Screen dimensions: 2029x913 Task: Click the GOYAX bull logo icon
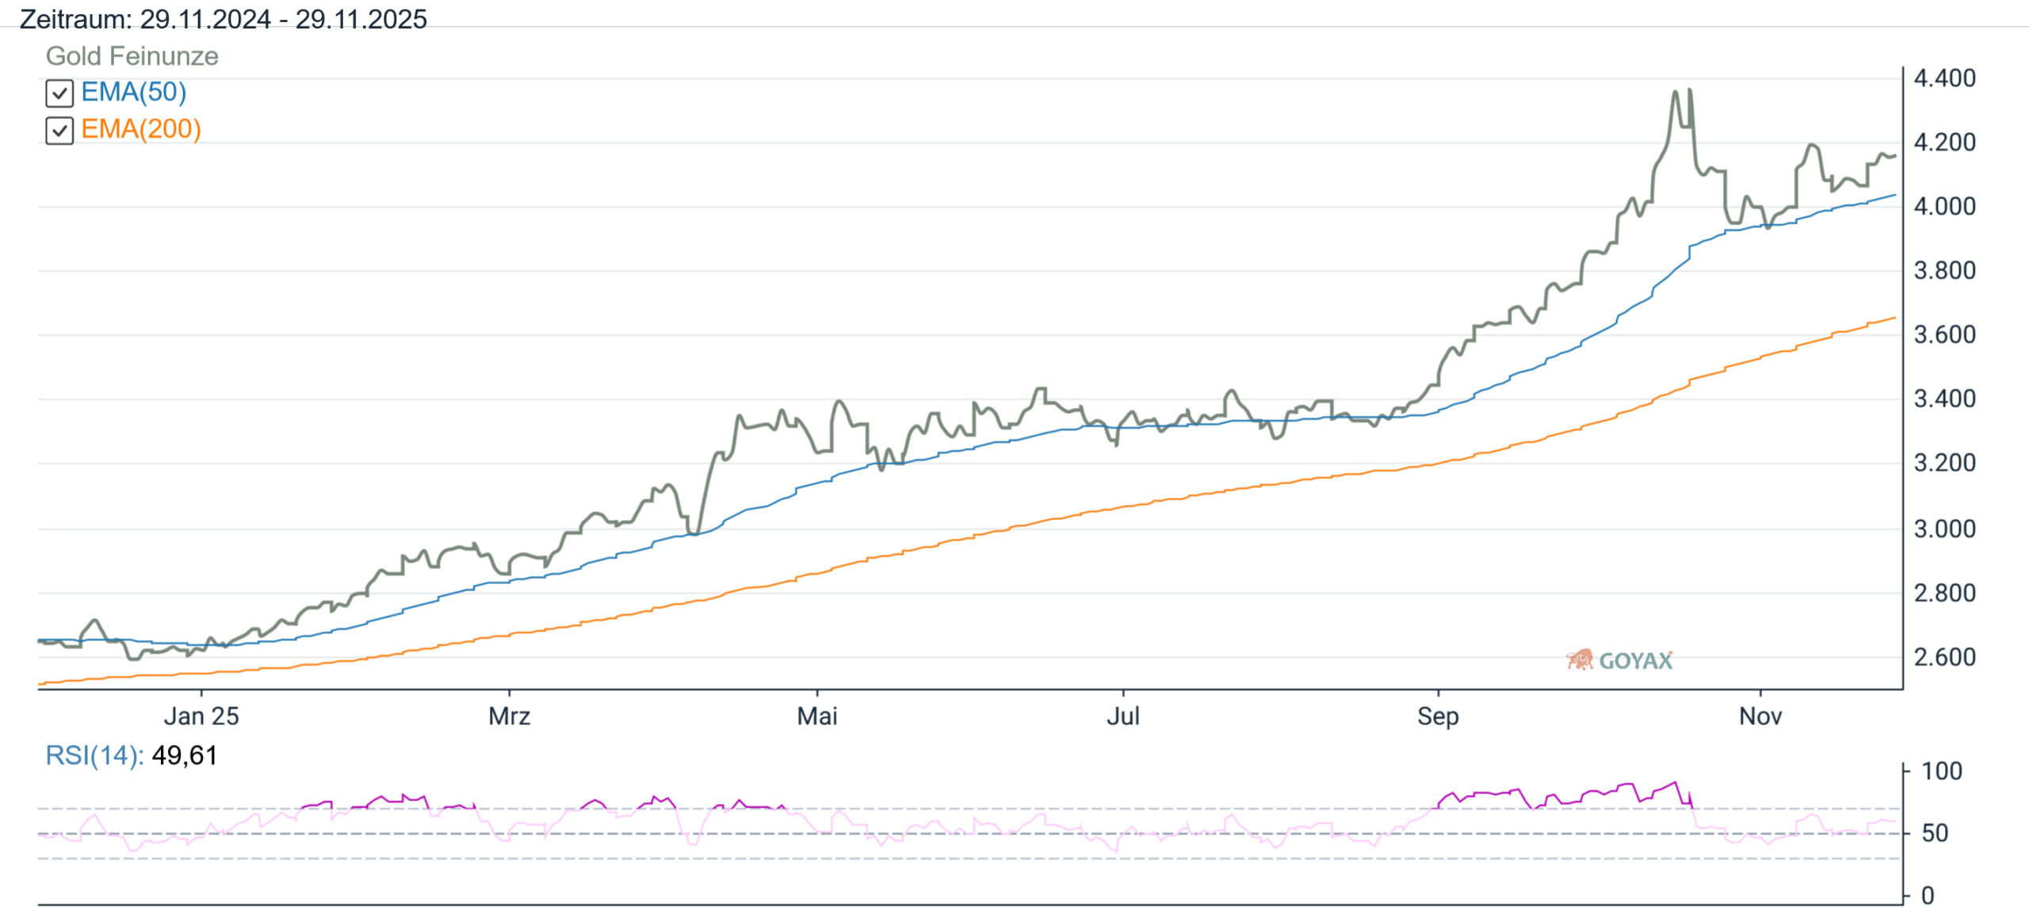pos(1580,659)
